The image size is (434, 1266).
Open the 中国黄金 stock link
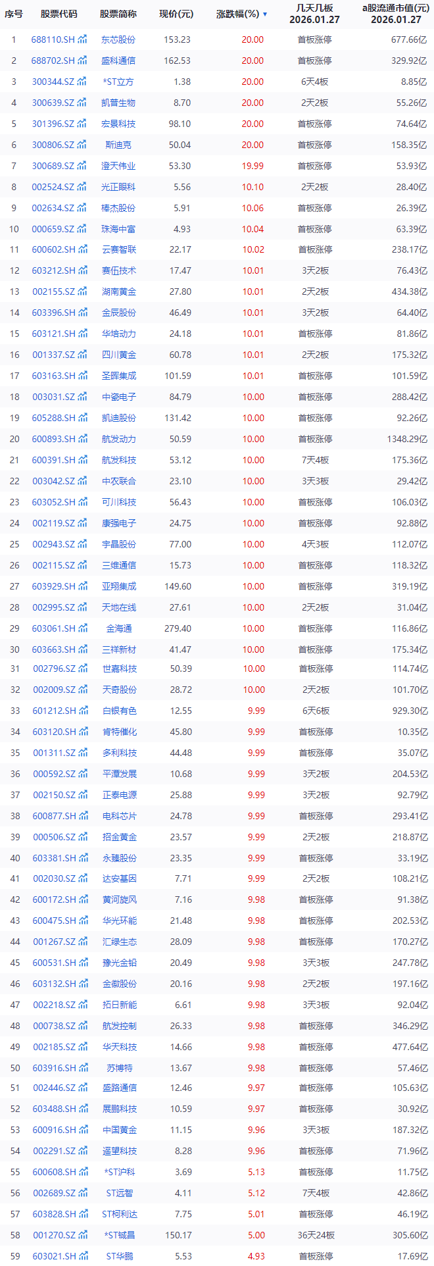tap(119, 1130)
